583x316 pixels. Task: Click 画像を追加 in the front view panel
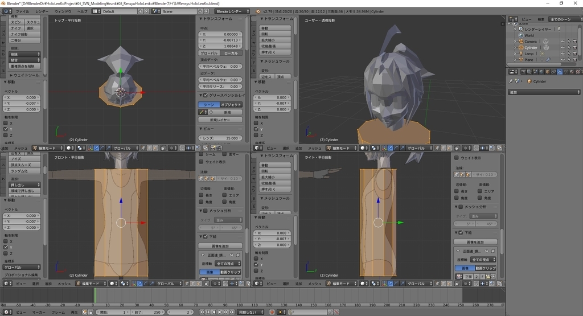(x=220, y=246)
